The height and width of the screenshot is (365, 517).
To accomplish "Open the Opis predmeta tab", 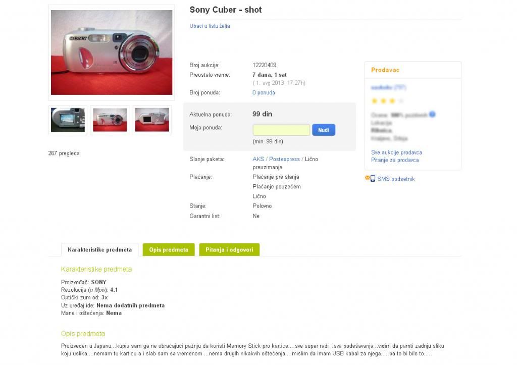I will coord(169,249).
